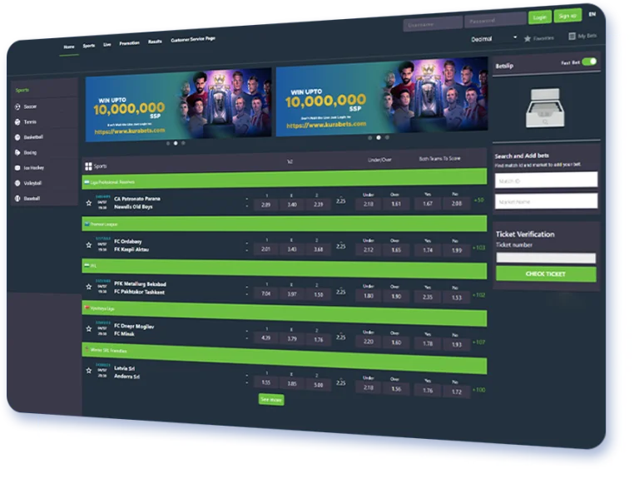
Task: Expand +50 more markets for Patronato match
Action: coord(479,200)
